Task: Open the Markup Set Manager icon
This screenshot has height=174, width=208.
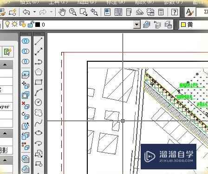Action: tap(150, 12)
